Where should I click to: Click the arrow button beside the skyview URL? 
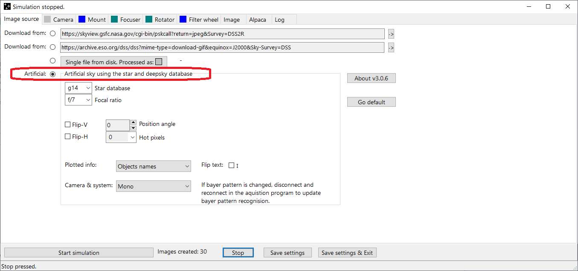click(x=391, y=34)
